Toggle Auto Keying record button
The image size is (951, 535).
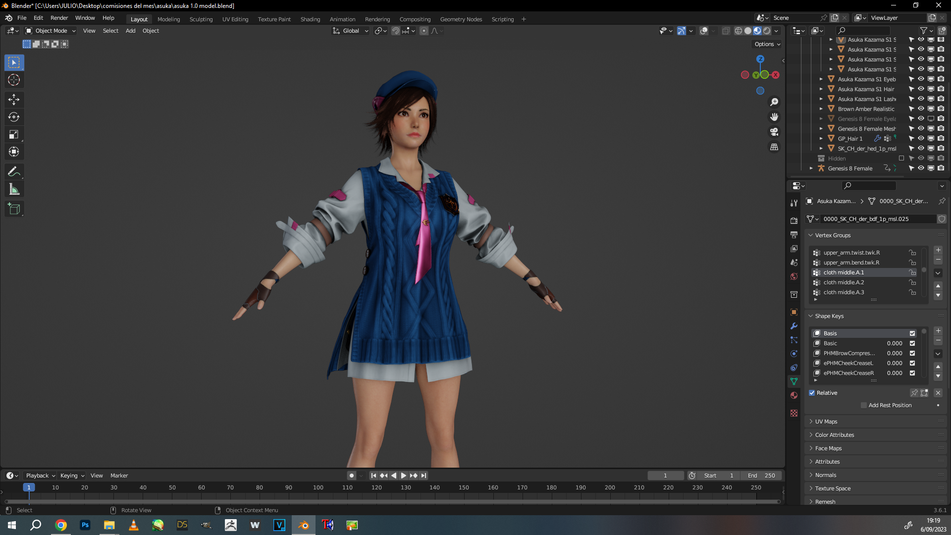(352, 476)
